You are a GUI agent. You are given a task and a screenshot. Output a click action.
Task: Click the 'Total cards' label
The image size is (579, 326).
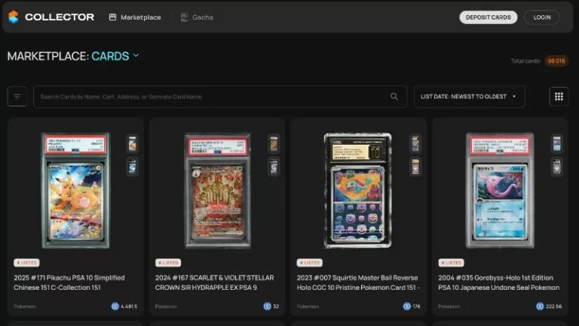525,61
